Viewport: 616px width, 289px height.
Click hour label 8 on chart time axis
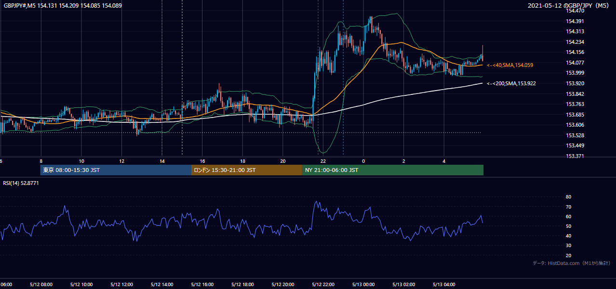click(41, 161)
